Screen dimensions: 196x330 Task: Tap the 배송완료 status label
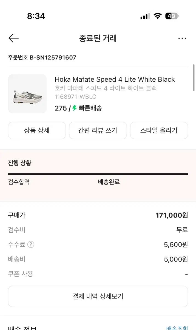(x=109, y=182)
